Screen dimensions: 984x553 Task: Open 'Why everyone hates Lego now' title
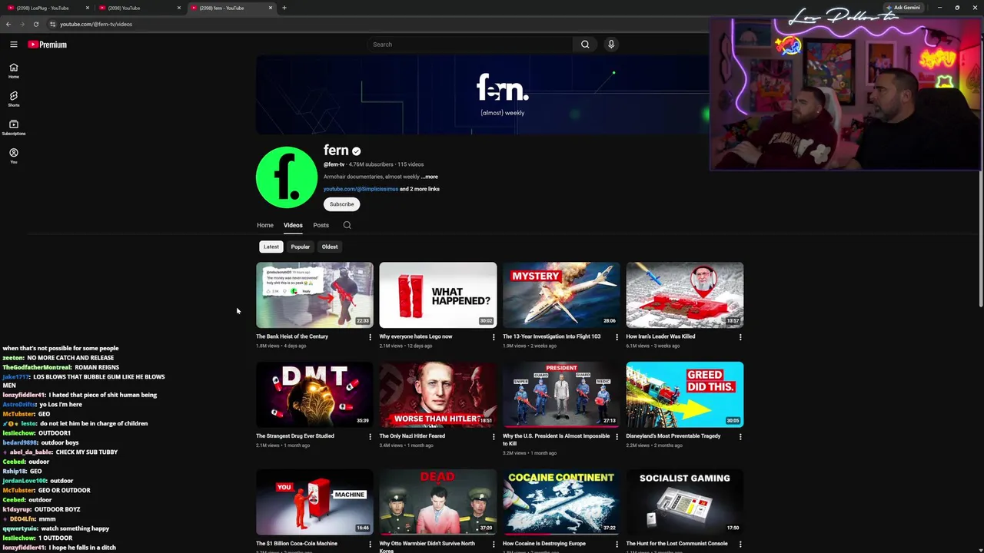pyautogui.click(x=416, y=336)
